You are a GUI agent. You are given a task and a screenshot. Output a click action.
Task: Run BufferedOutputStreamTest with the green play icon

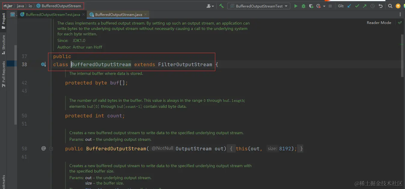296,6
